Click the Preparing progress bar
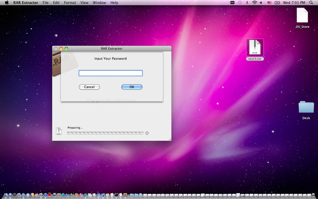Image resolution: width=318 pixels, height=199 pixels. [105, 133]
